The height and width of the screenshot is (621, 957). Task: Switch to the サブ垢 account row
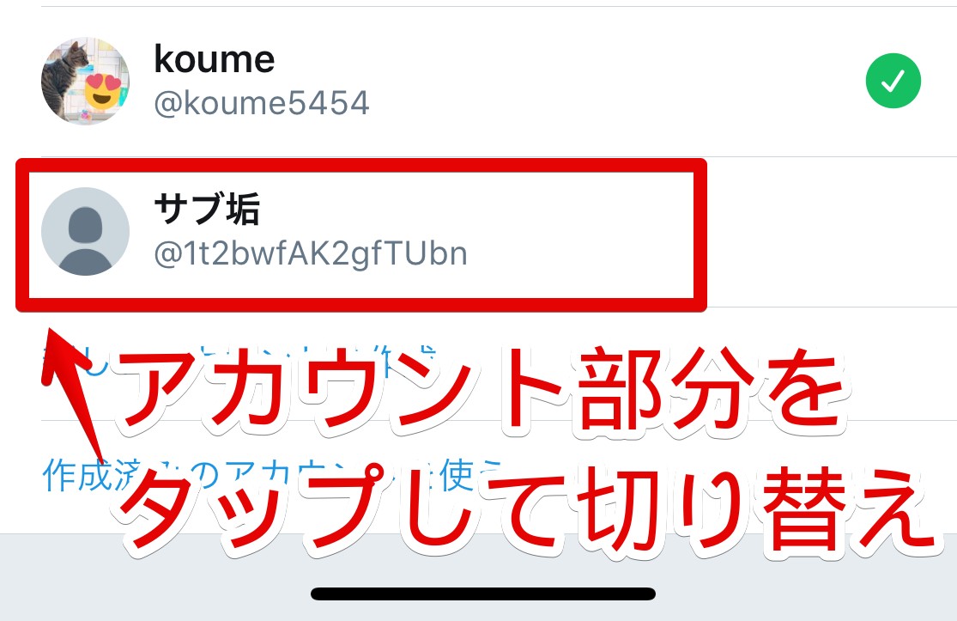pos(361,235)
